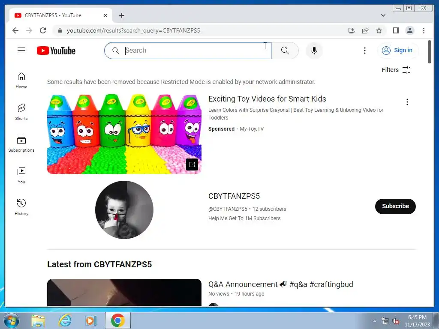This screenshot has height=329, width=439.
Task: Click the address bar URL
Action: [x=133, y=30]
